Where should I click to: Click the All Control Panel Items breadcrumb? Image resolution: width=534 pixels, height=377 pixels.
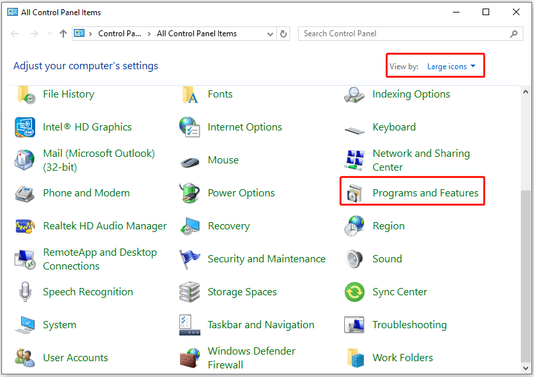[x=196, y=34]
